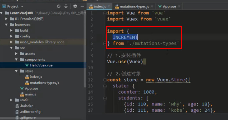Fold the state object at line 13
Image resolution: width=228 pixels, height=120 pixels.
pos(105,86)
